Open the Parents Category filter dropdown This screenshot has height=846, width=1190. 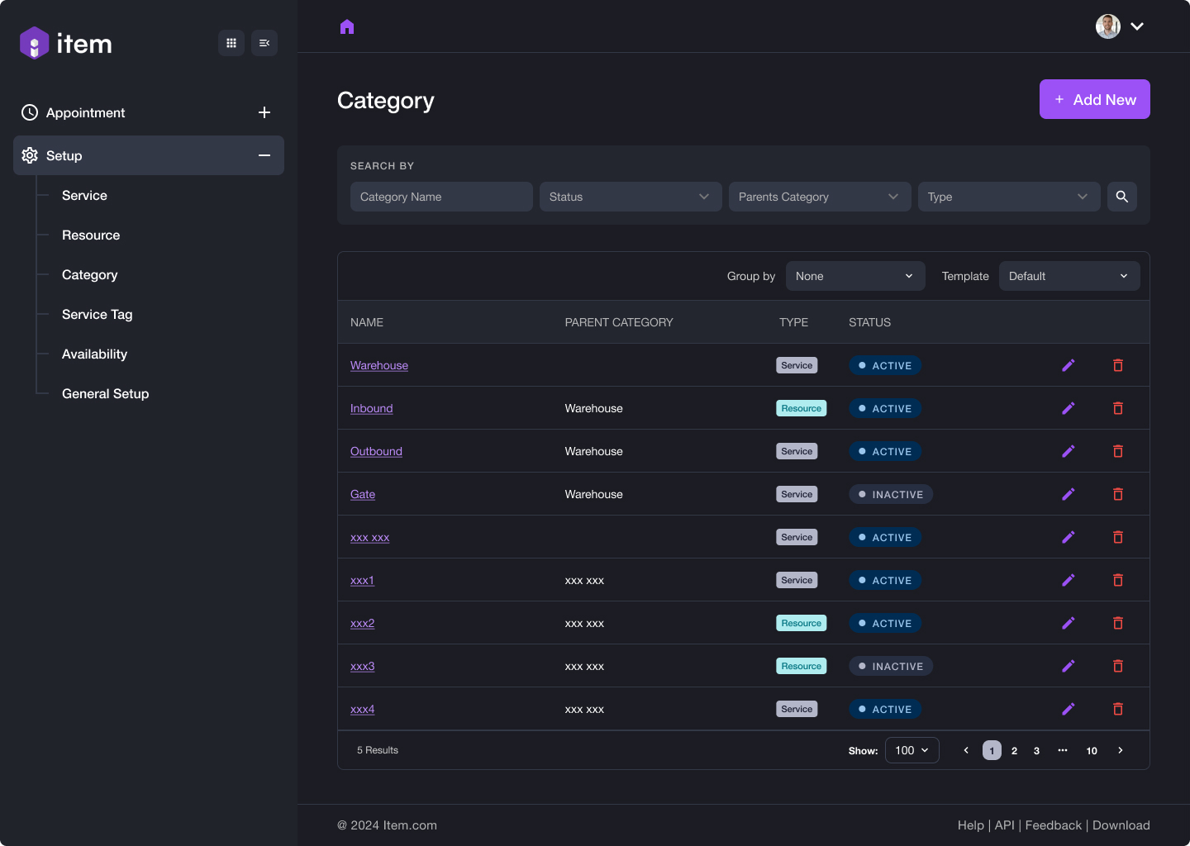coord(820,197)
